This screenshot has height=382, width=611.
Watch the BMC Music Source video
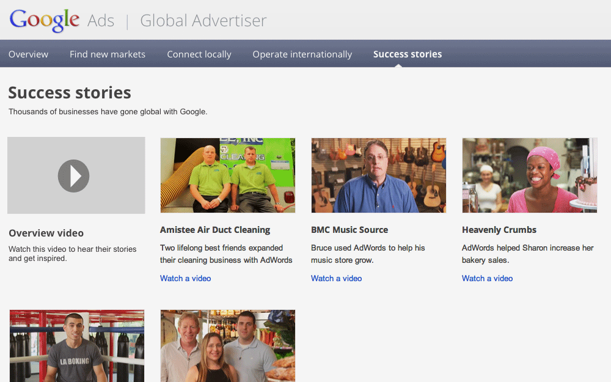coord(336,278)
